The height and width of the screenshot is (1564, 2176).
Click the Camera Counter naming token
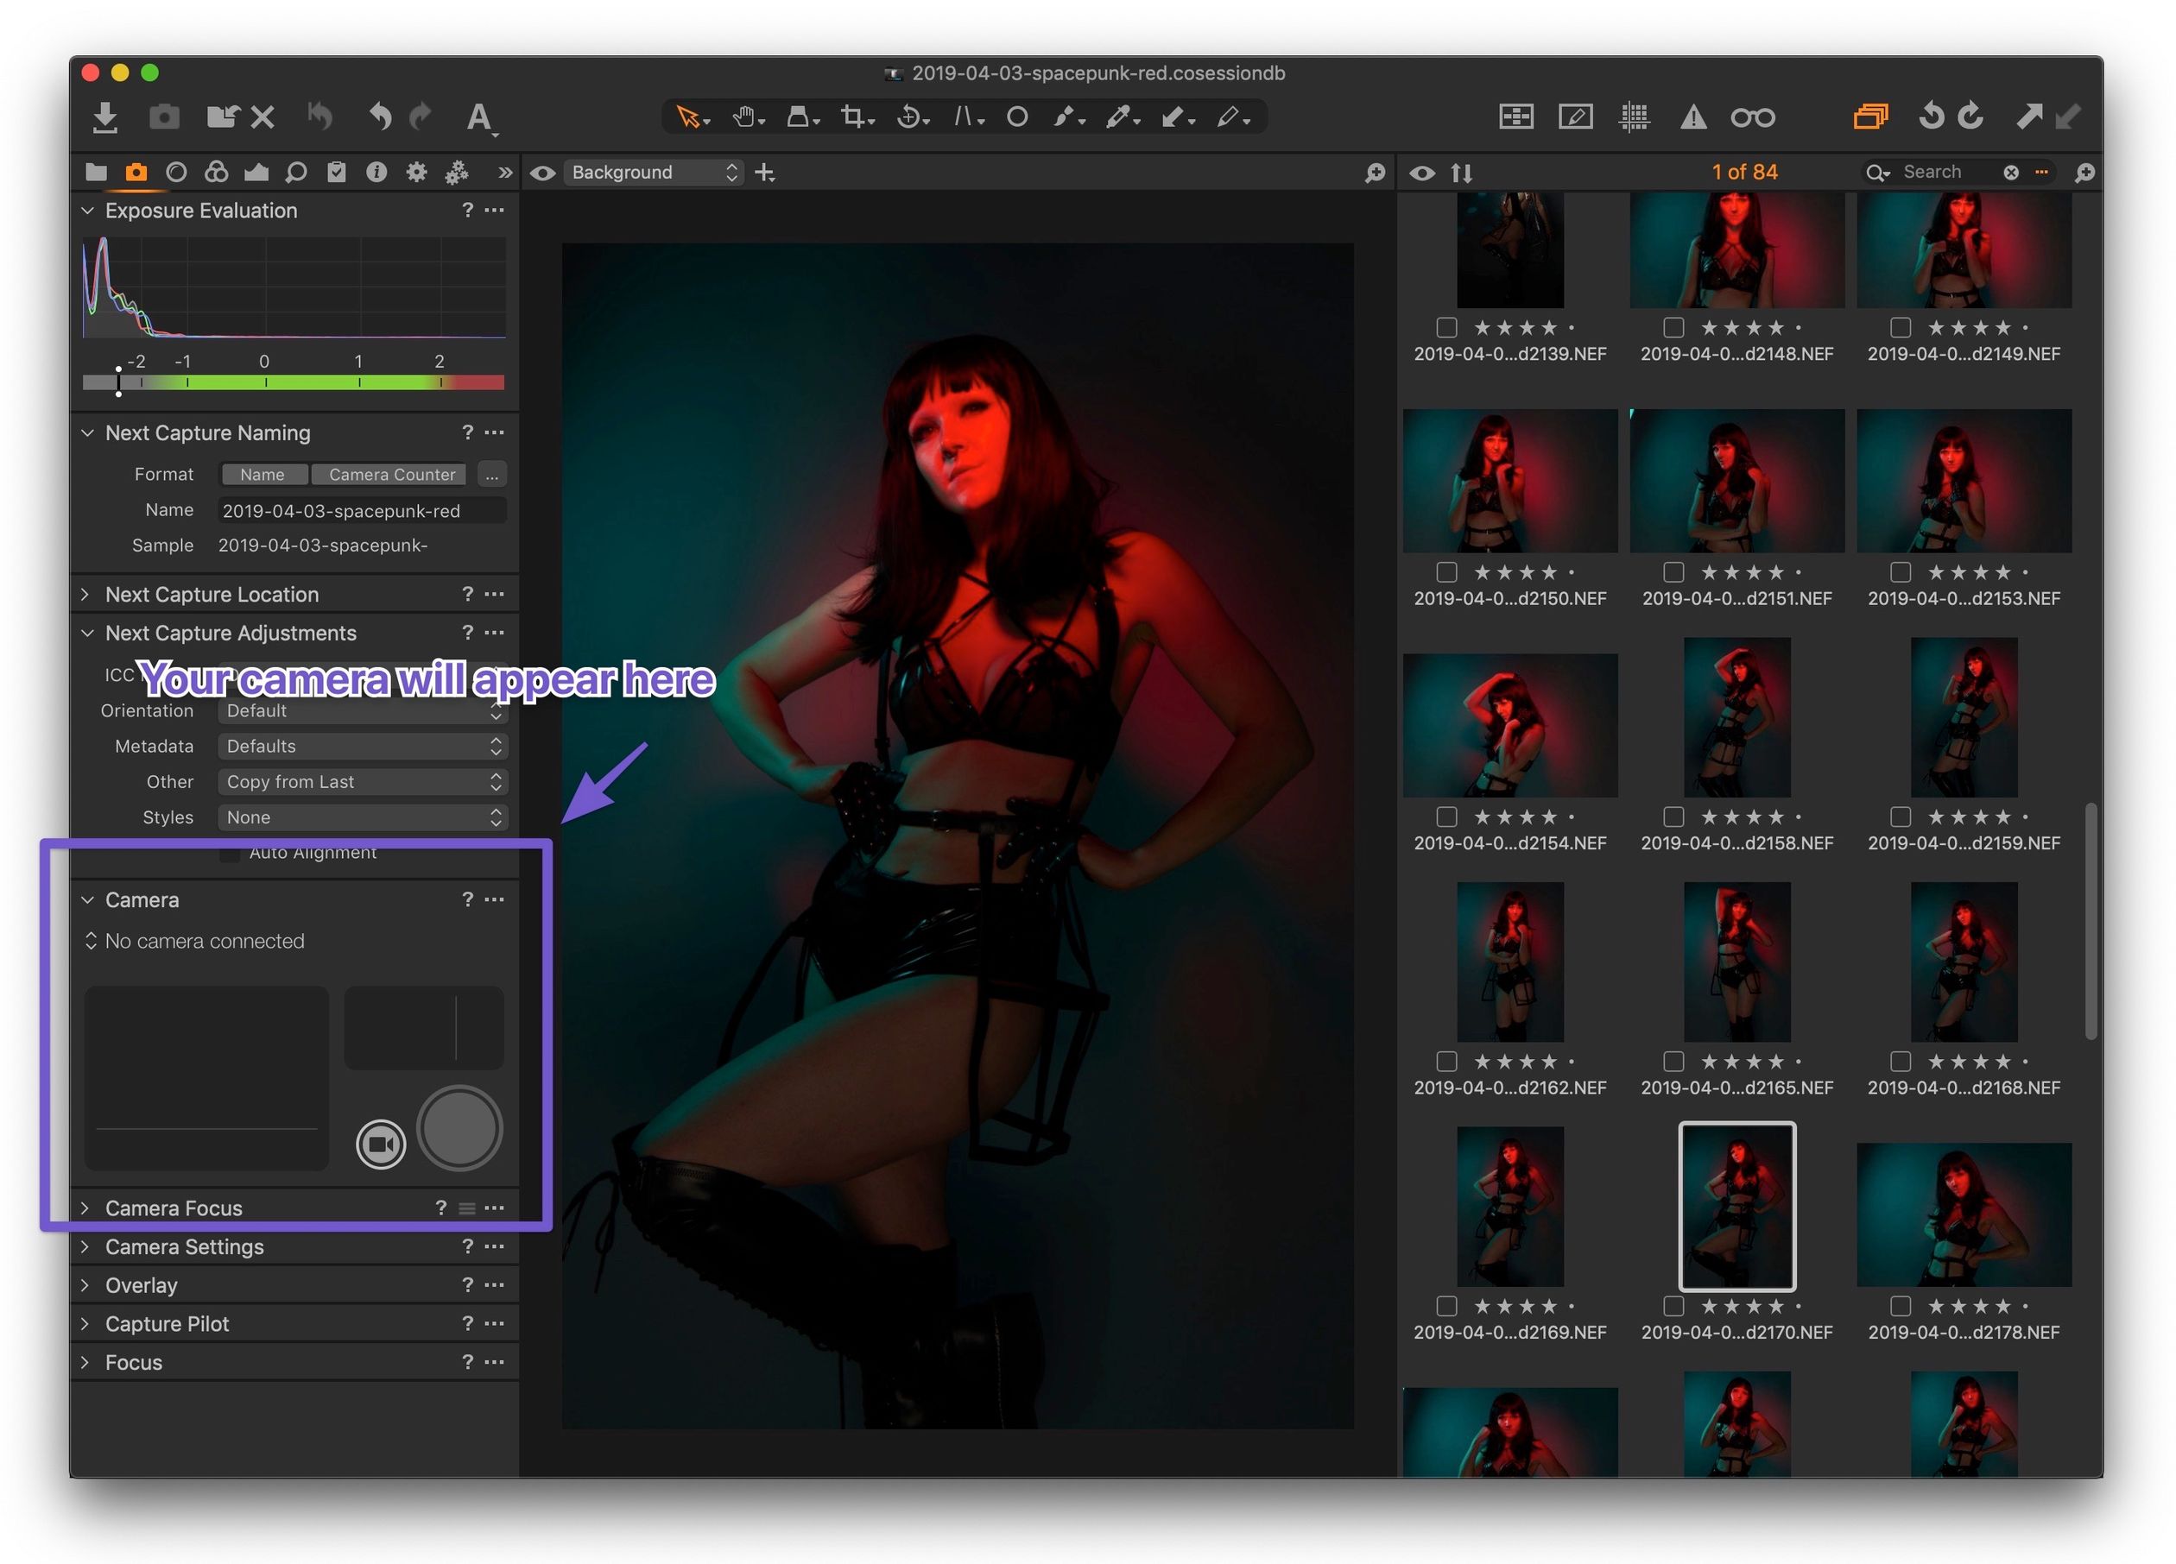click(x=389, y=474)
